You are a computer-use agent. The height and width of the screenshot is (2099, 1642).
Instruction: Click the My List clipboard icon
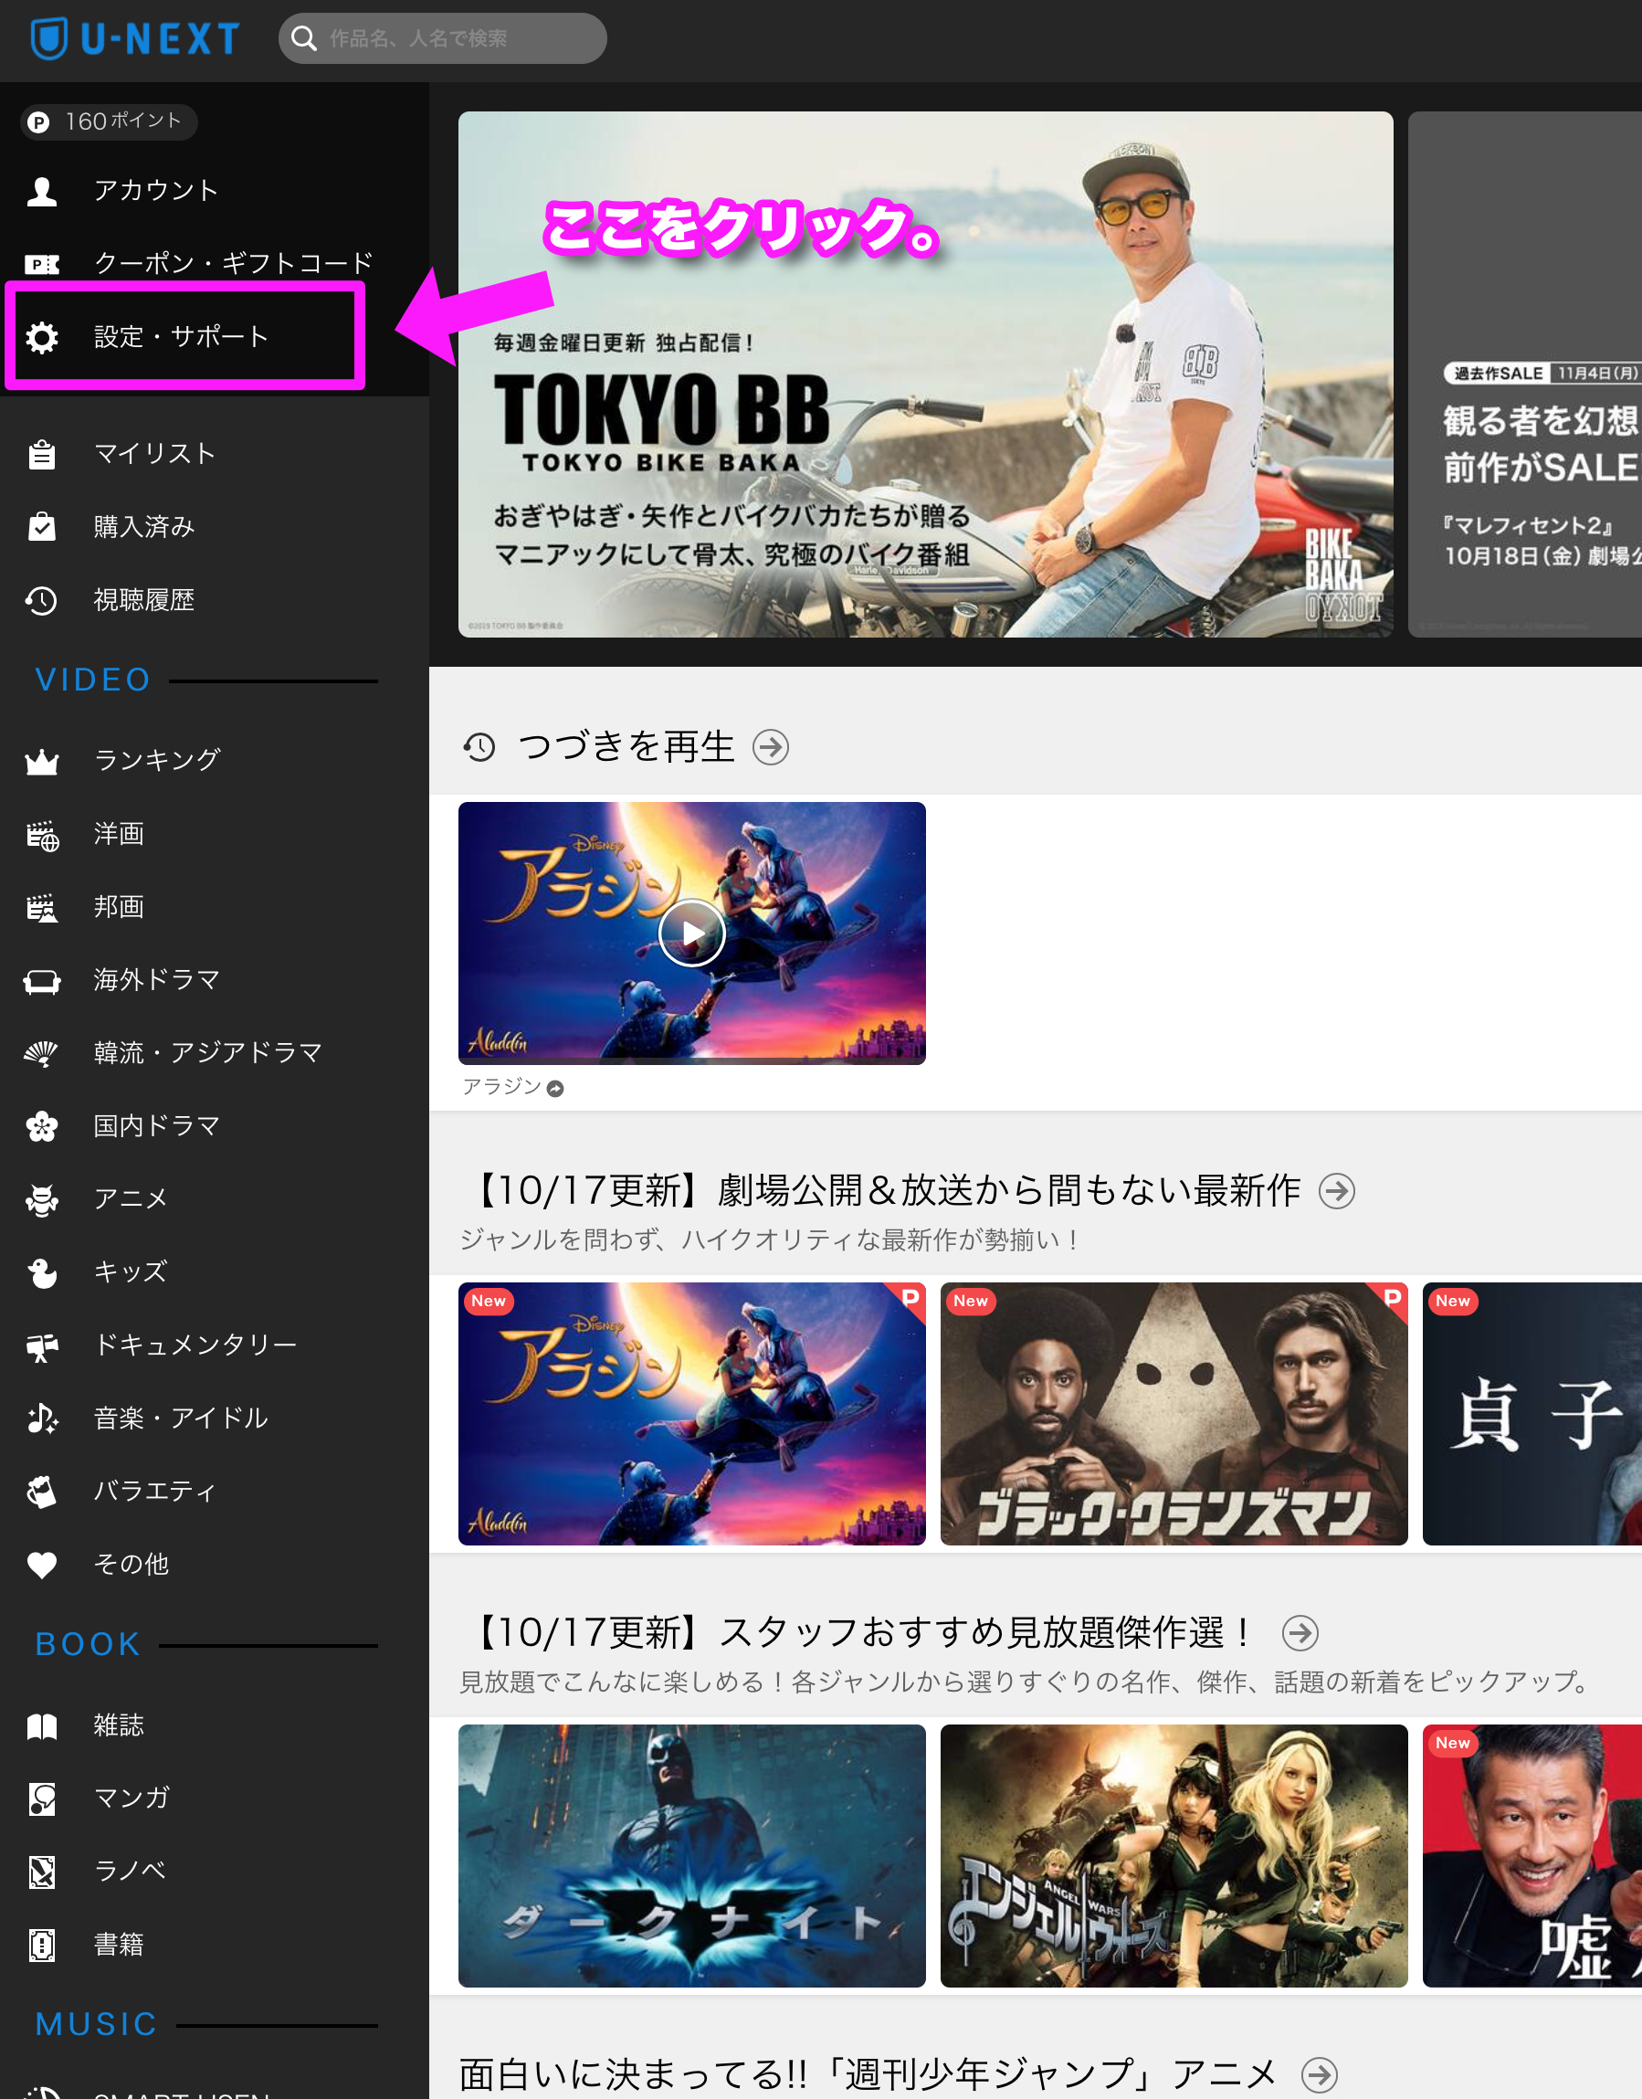pyautogui.click(x=41, y=454)
